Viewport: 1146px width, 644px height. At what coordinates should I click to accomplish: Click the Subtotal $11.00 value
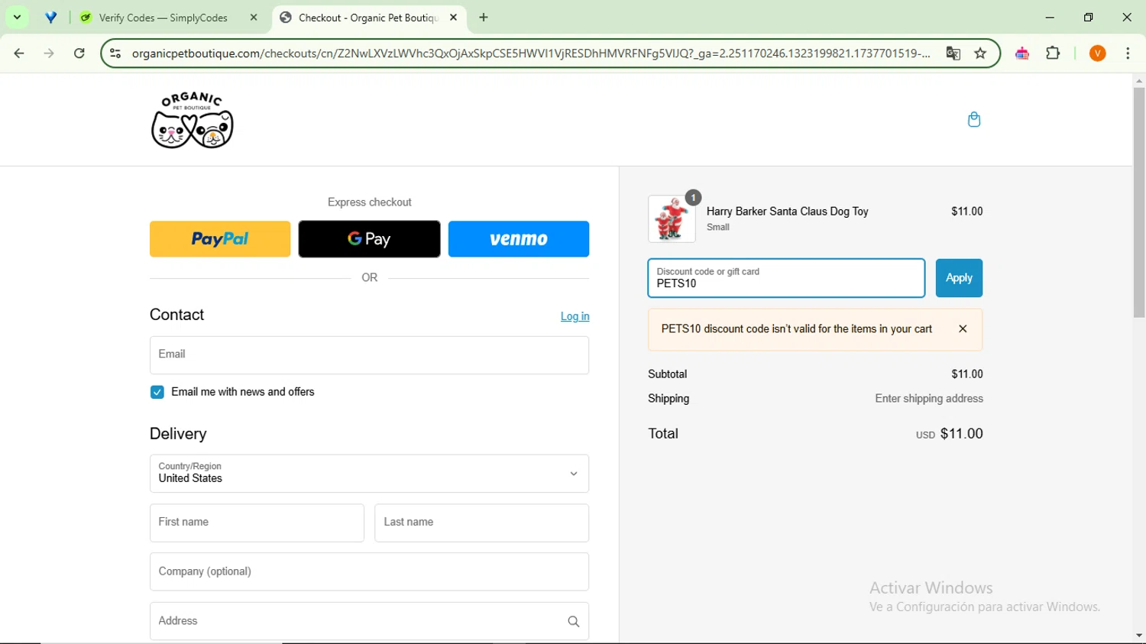coord(967,374)
